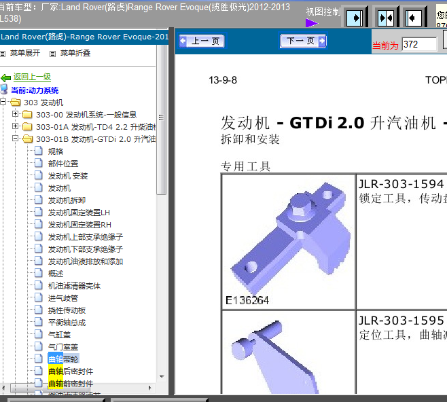This screenshot has height=402, width=447.
Task: Click the green back arrow icon
Action: [5, 77]
